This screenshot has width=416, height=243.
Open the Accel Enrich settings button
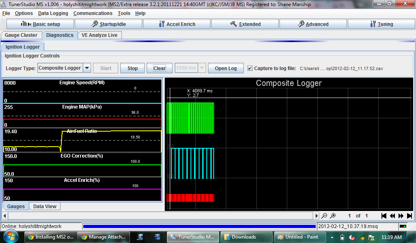tap(177, 24)
